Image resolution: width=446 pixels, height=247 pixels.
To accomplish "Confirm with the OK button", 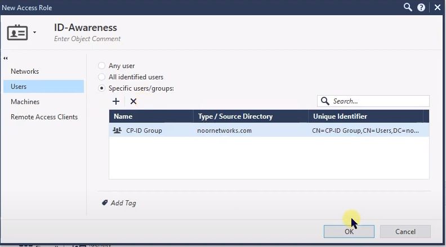I will 349,232.
